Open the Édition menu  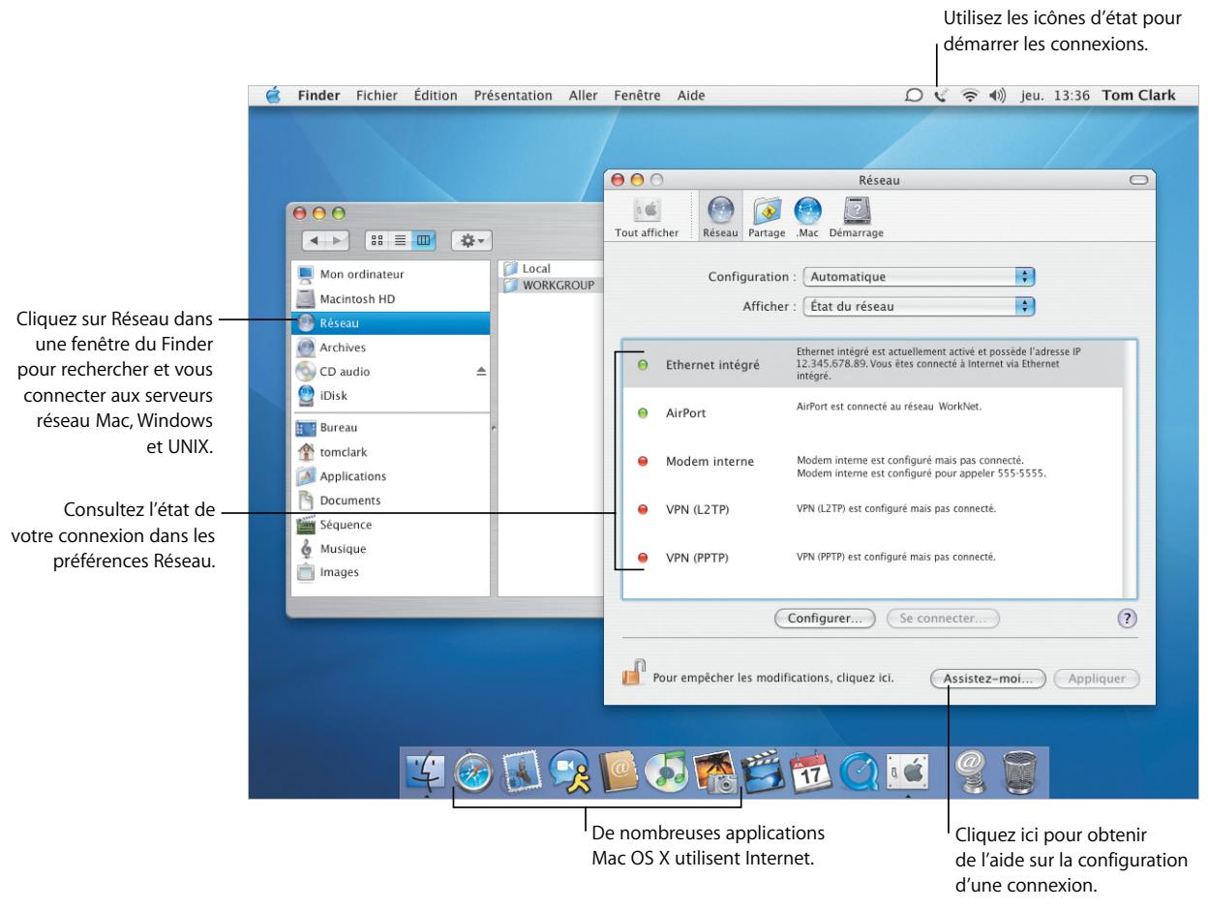pos(436,96)
